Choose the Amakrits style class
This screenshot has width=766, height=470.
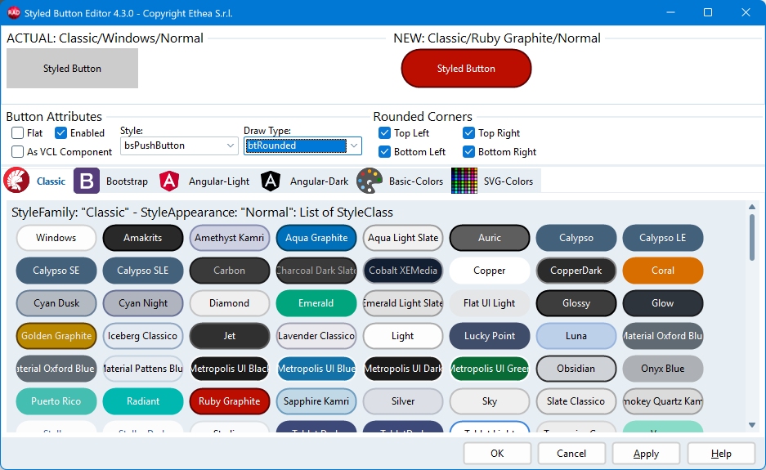pyautogui.click(x=142, y=238)
